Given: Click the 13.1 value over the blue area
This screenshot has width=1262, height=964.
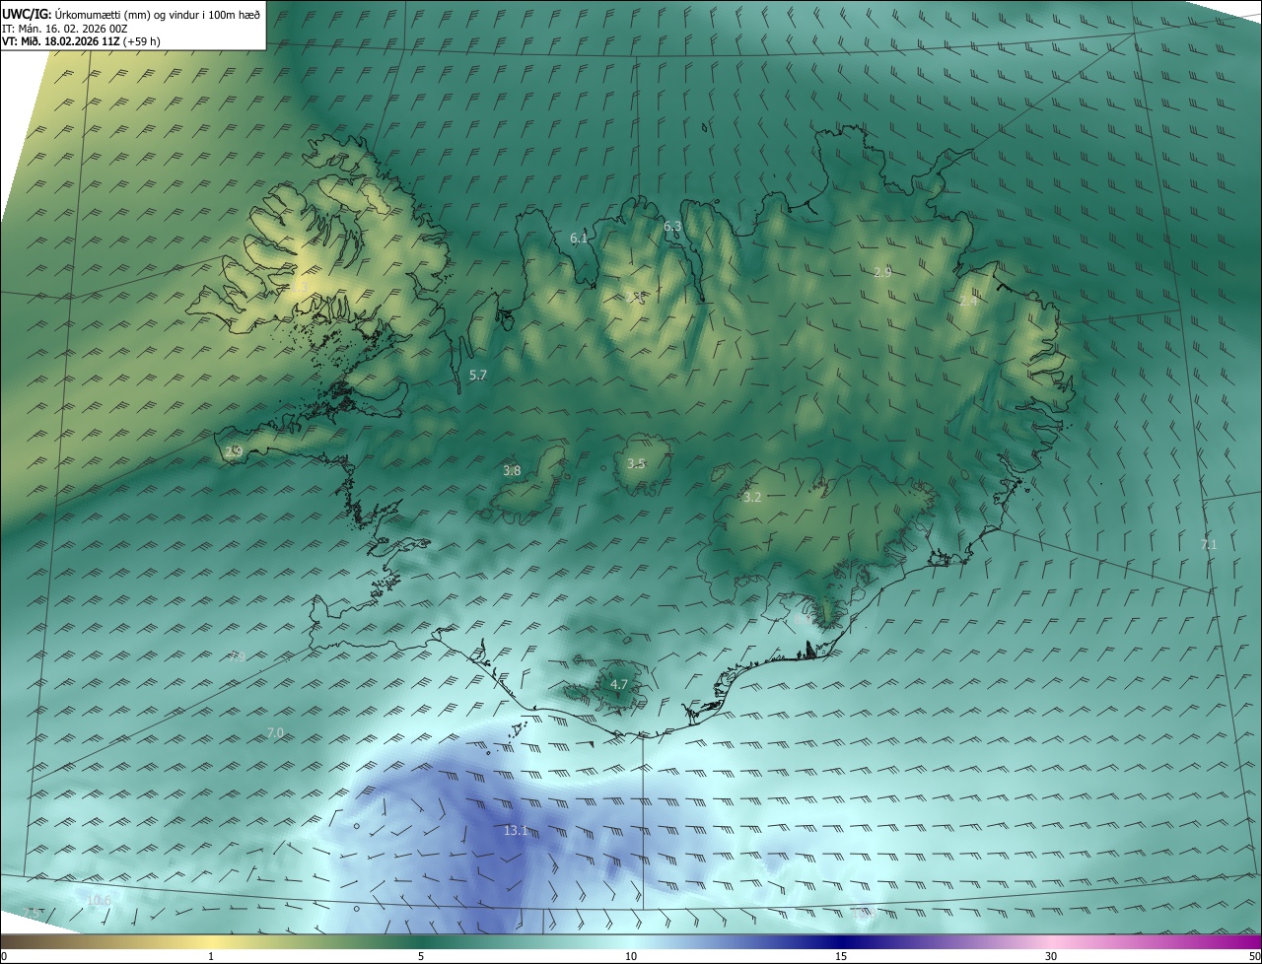Looking at the screenshot, I should point(516,831).
